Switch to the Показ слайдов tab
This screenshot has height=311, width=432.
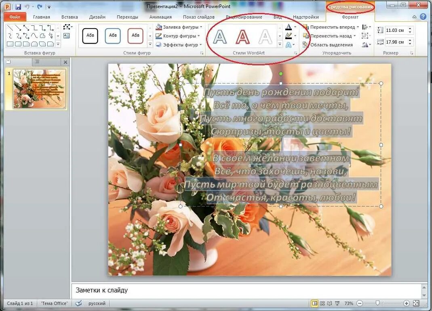[199, 17]
